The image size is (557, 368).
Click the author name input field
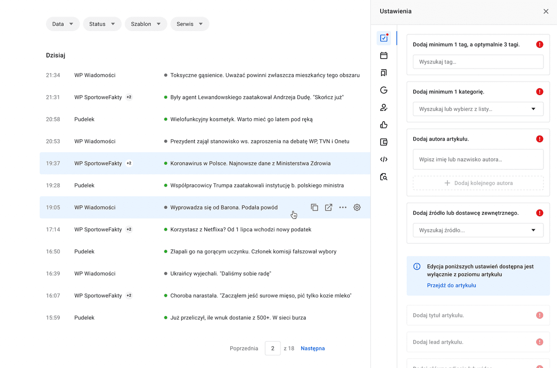(478, 159)
